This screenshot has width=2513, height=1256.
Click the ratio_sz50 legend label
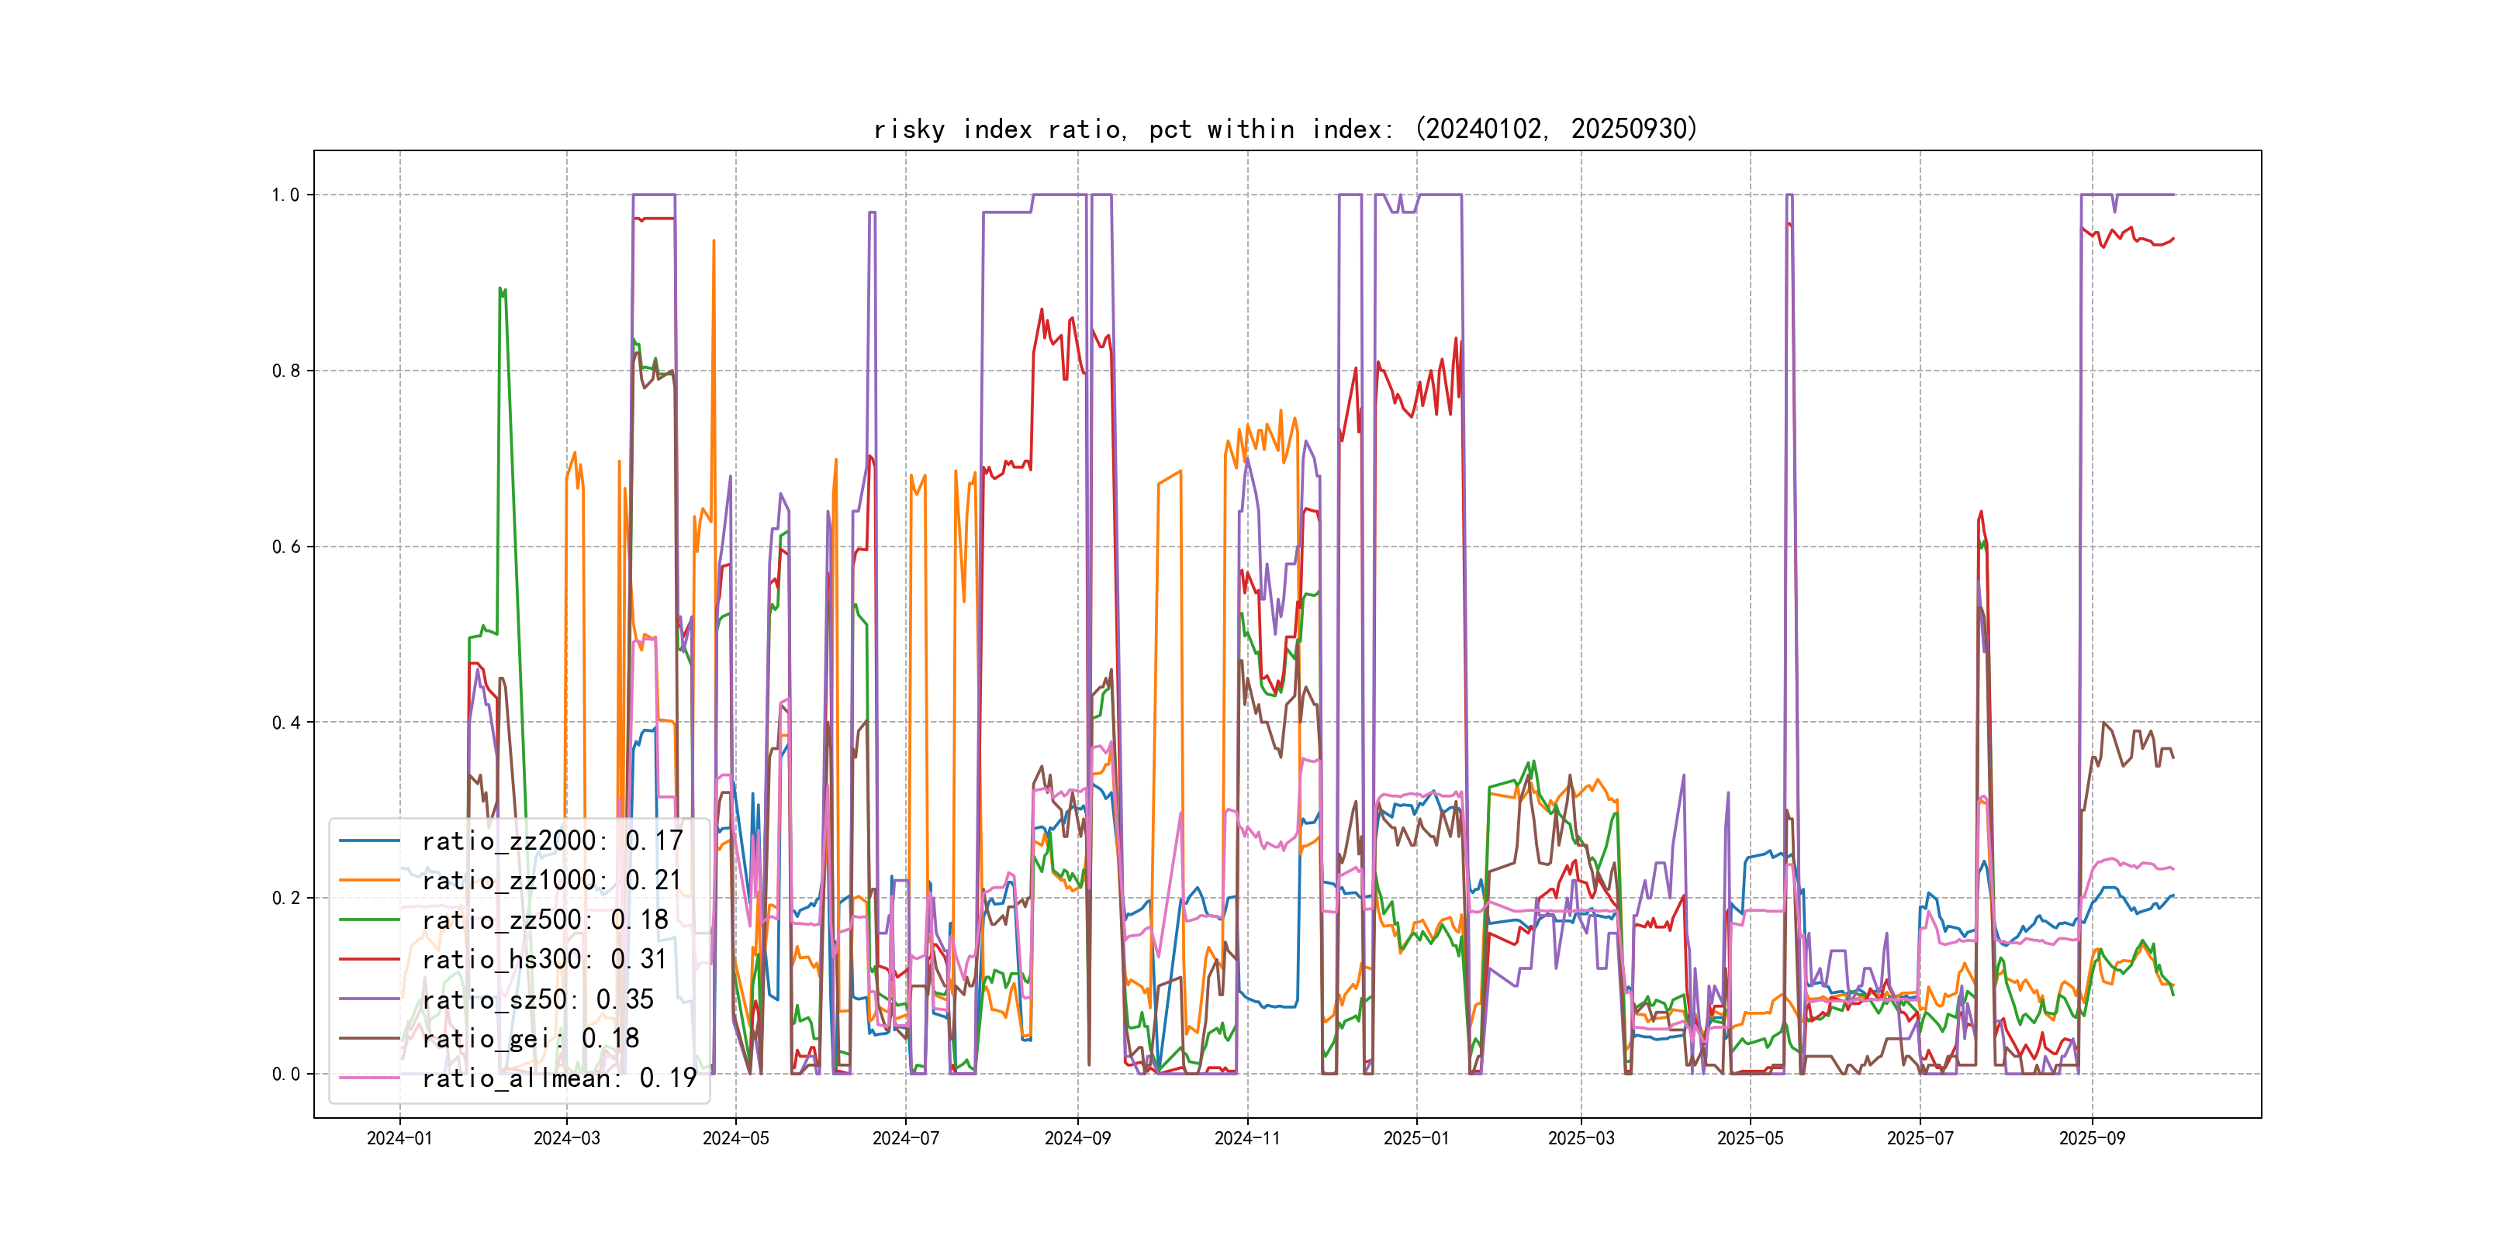click(x=537, y=999)
